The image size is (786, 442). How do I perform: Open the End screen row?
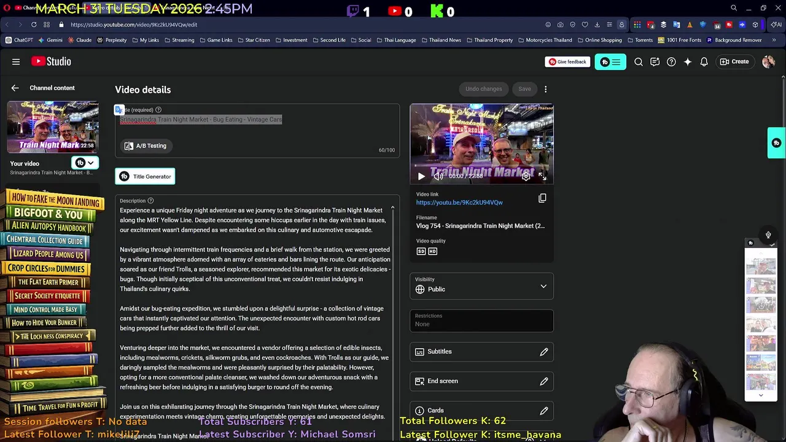(x=481, y=381)
